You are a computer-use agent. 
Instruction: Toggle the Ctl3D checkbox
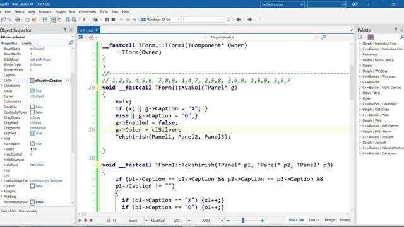pos(32,91)
